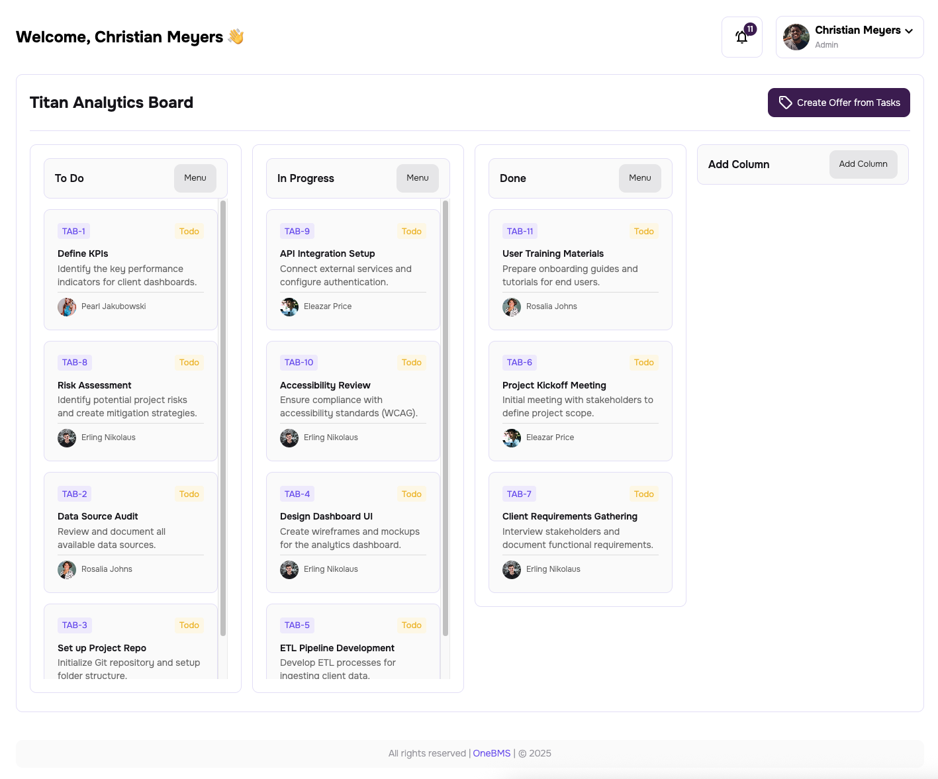This screenshot has width=938, height=779.
Task: Click Eleazar Price's avatar on API Integration Setup
Action: 289,306
